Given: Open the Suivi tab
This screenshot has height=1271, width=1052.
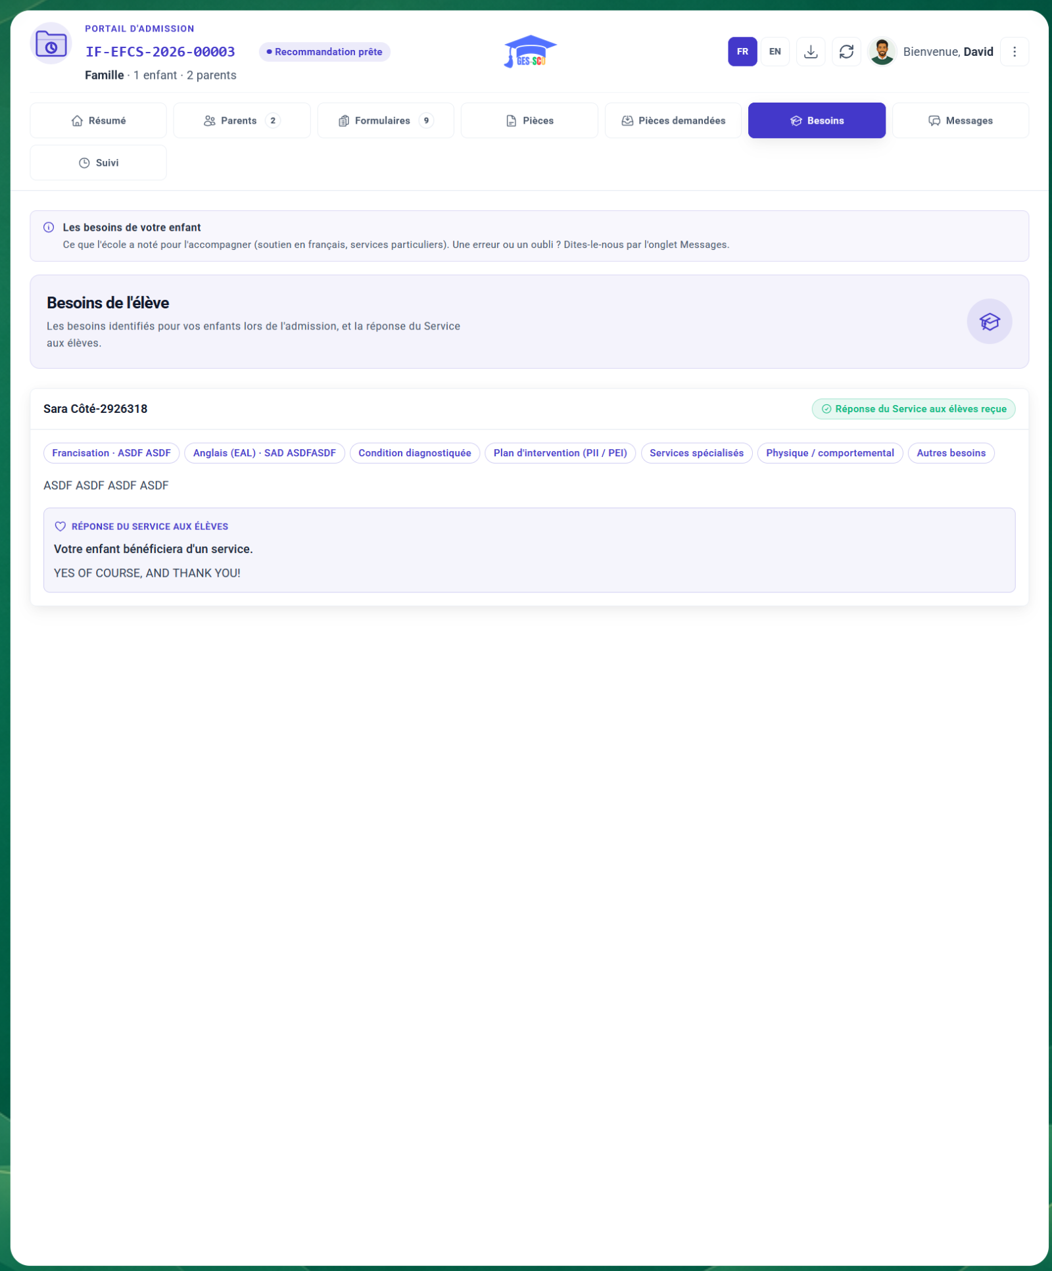Looking at the screenshot, I should pos(98,162).
